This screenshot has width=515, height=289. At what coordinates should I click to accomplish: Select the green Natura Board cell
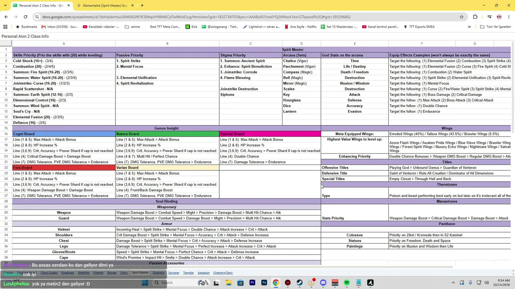[x=167, y=134]
